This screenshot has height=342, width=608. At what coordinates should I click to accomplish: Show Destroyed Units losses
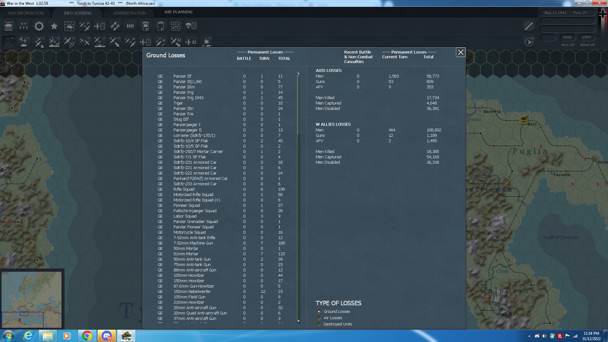tap(319, 324)
